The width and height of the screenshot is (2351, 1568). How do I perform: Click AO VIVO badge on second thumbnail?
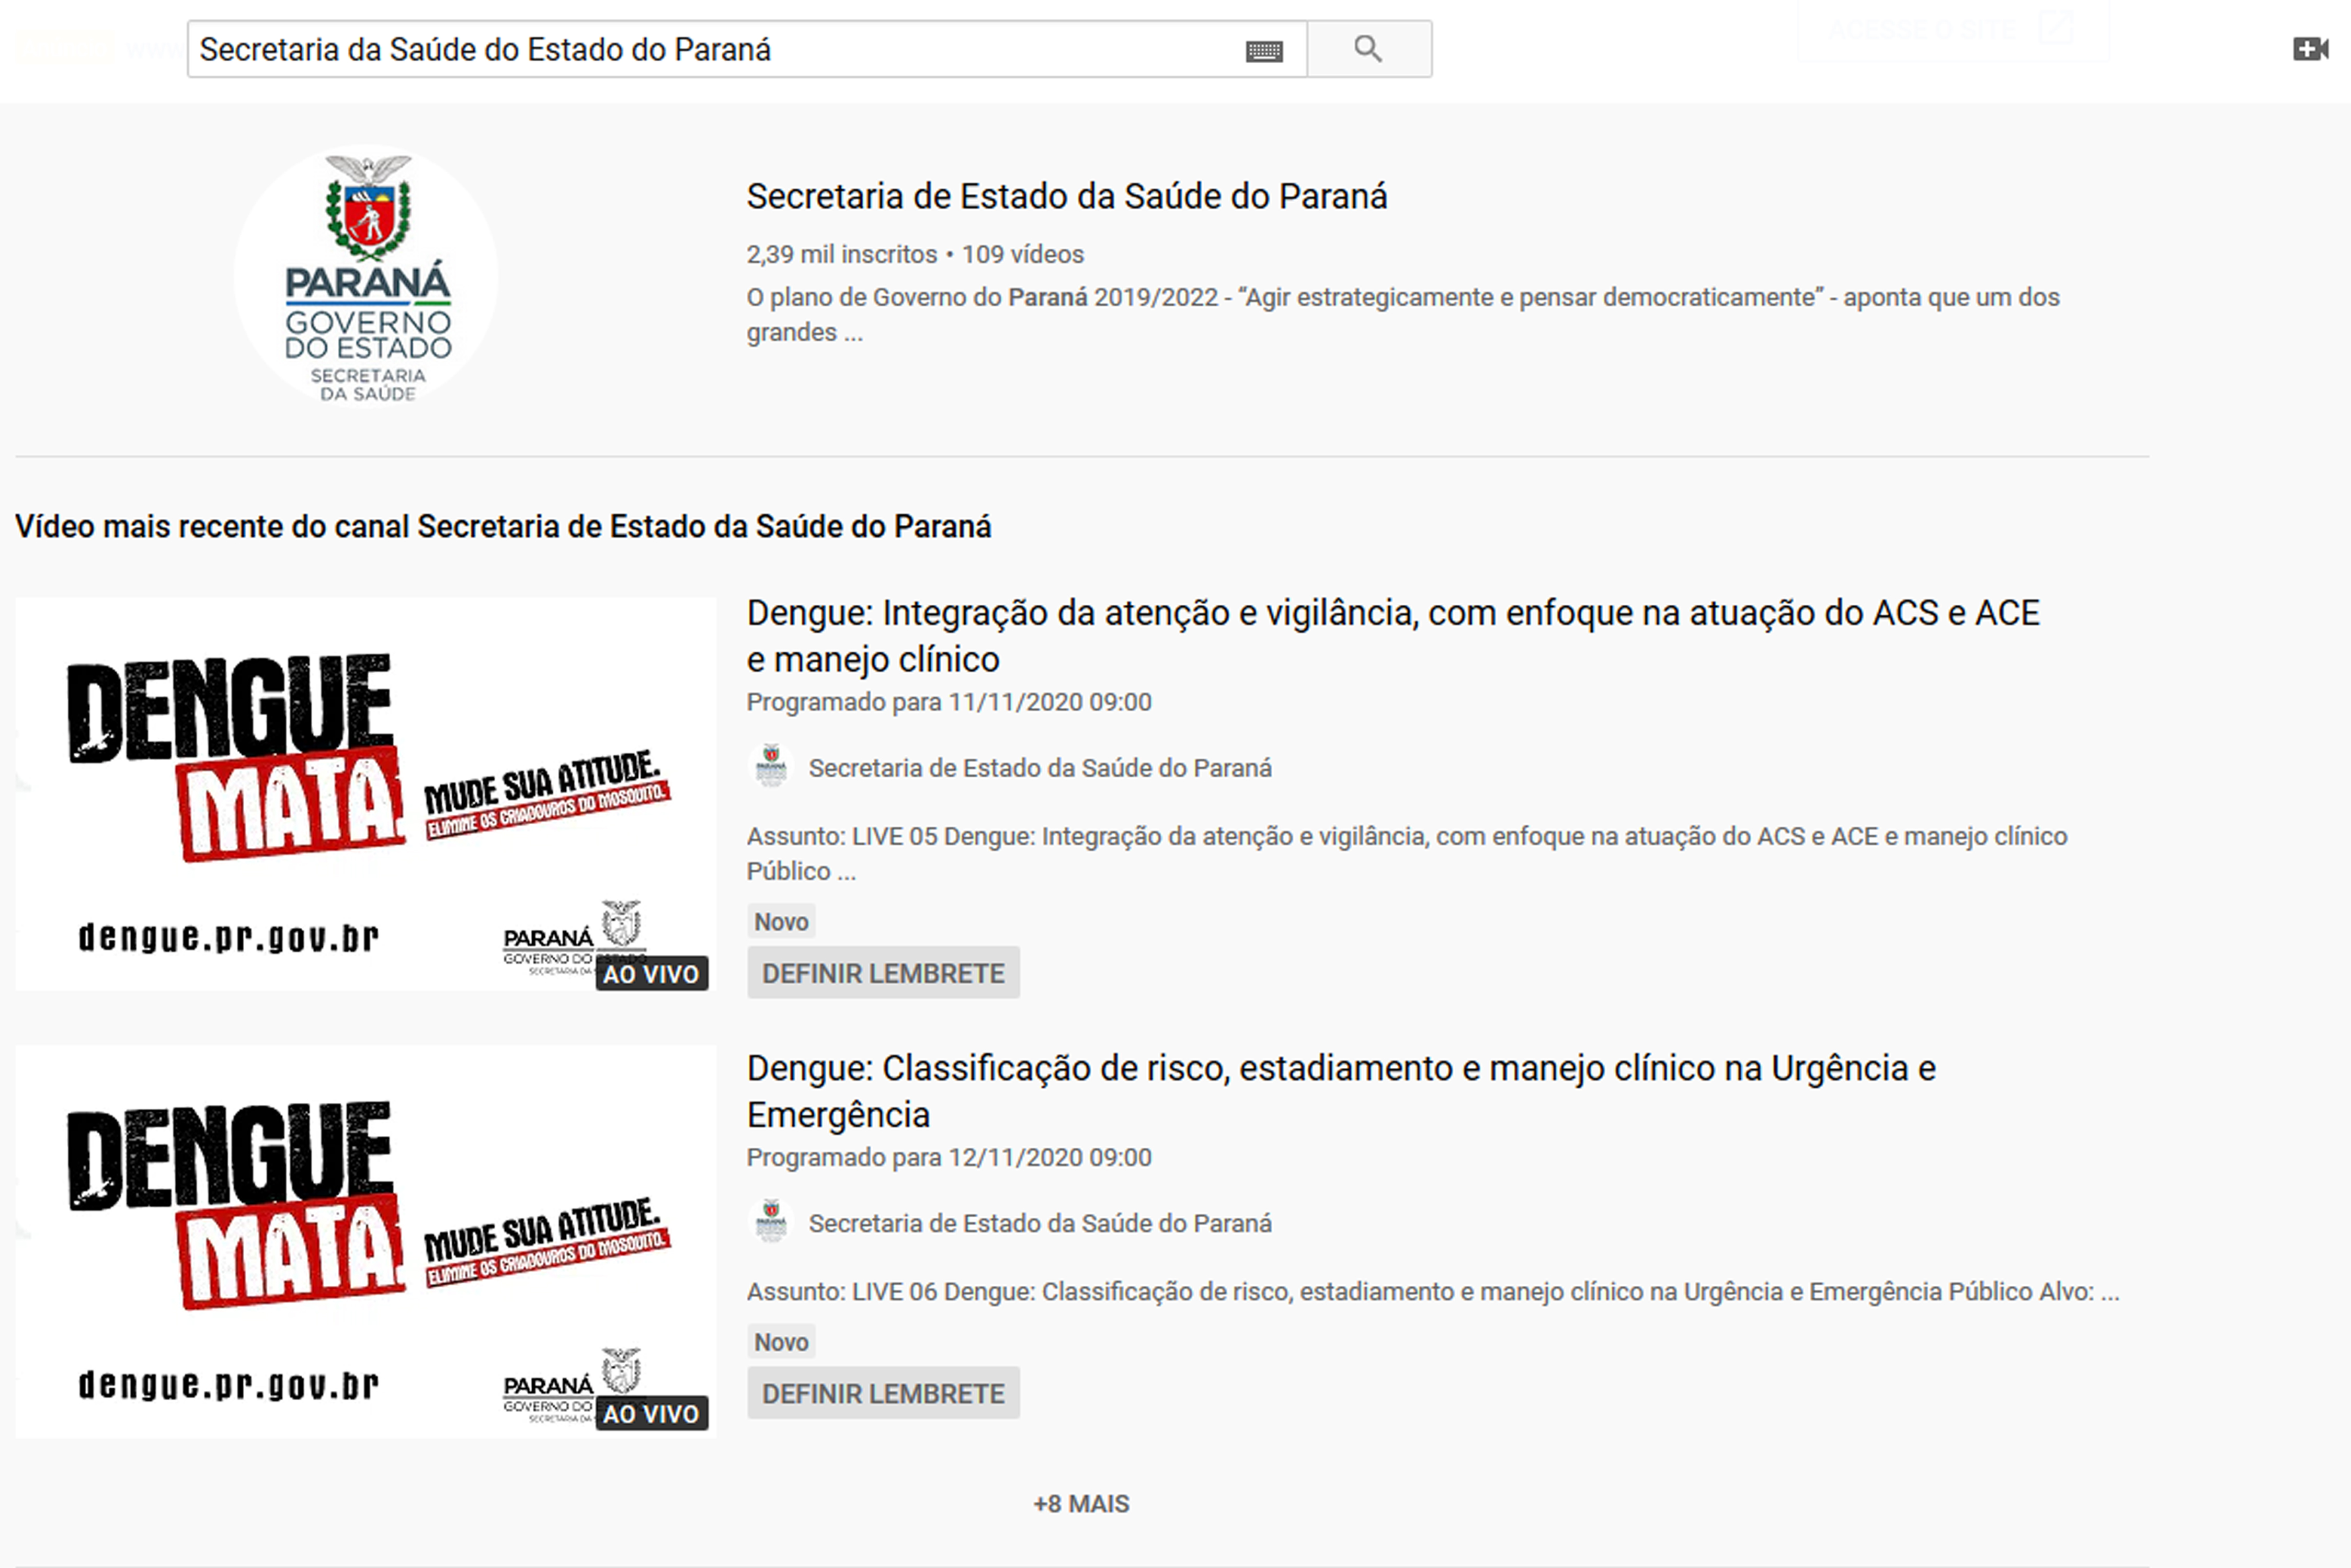pos(651,1413)
